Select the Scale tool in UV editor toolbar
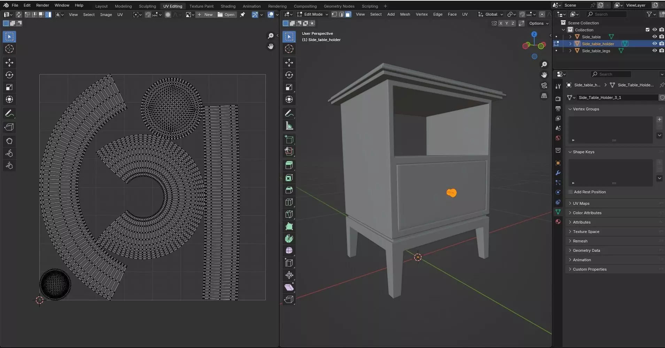This screenshot has width=665, height=348. 9,87
